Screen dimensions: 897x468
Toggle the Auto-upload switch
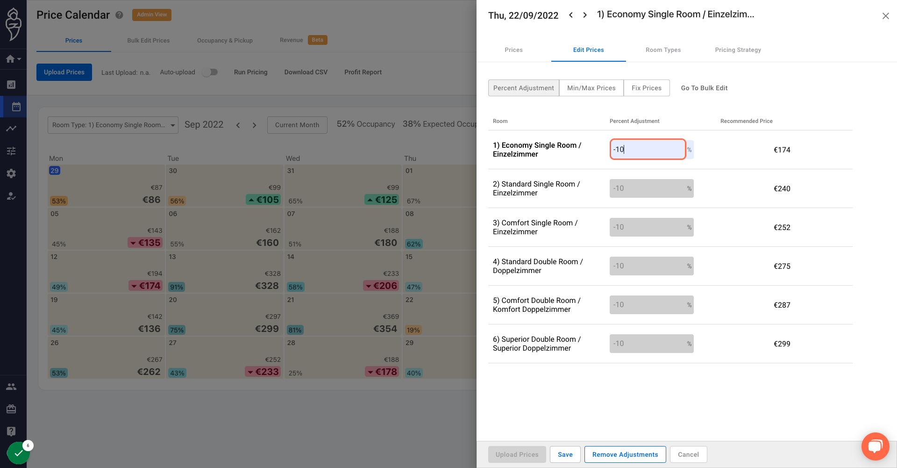(x=210, y=72)
